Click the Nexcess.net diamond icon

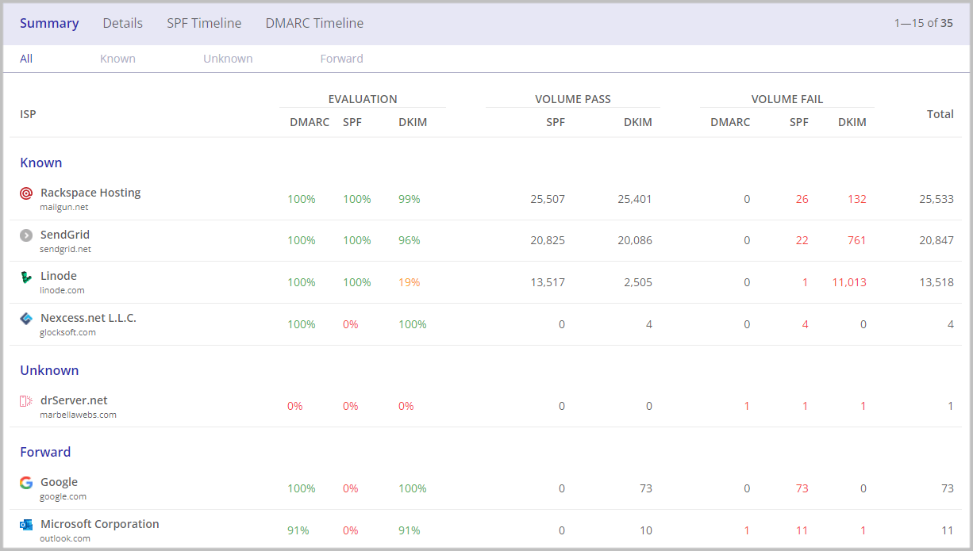tap(26, 319)
